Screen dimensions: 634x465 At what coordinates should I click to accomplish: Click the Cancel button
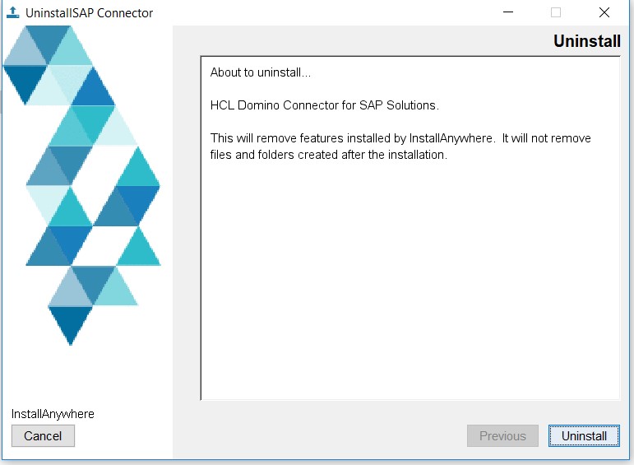click(43, 436)
